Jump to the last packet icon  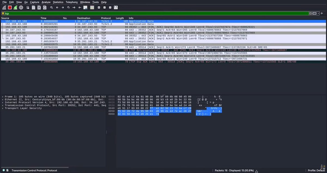point(80,7)
